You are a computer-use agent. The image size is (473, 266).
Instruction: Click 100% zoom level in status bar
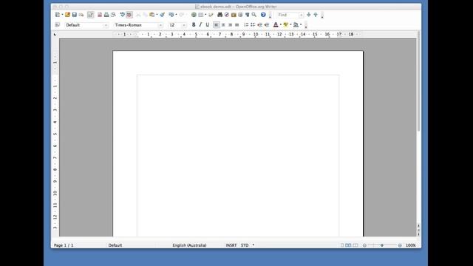(411, 245)
